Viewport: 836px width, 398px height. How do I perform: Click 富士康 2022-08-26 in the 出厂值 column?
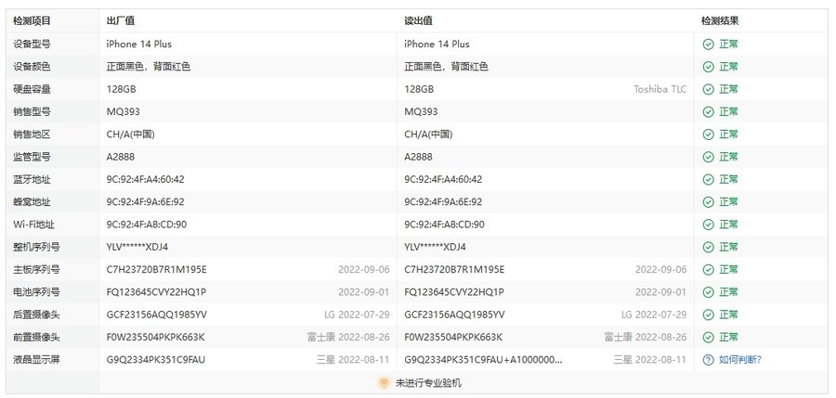pos(348,338)
